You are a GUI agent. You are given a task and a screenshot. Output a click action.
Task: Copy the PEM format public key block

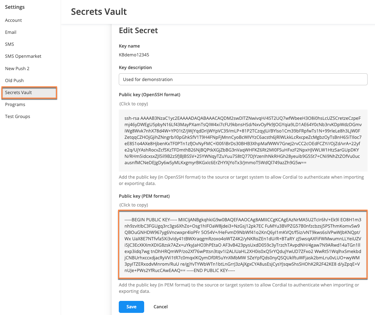tap(243, 244)
